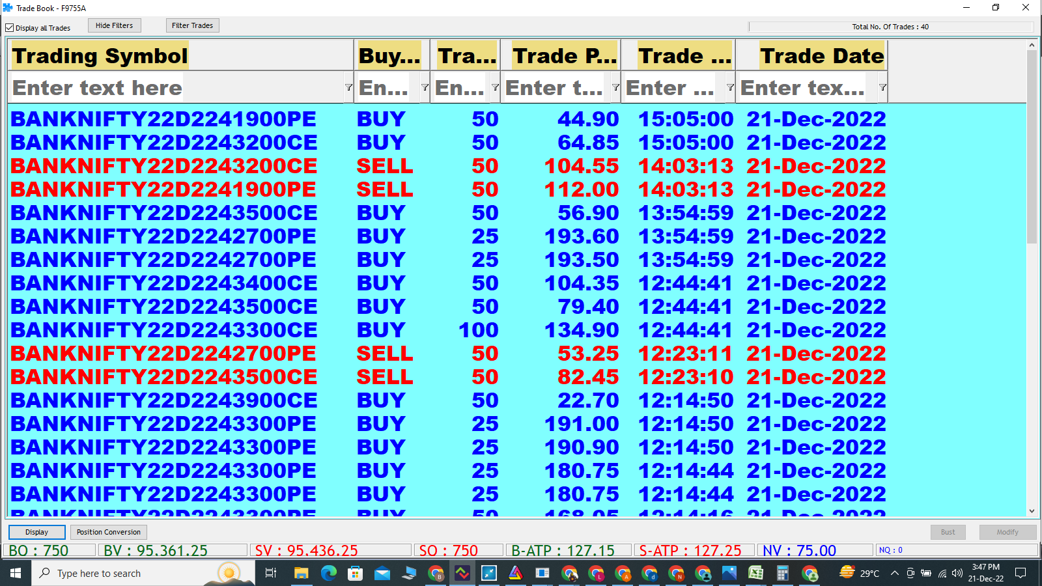Open the blue arrows app on the taskbar
1042x586 pixels.
[x=488, y=573]
